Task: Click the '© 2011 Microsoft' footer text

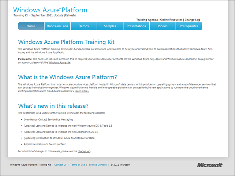Action: pyautogui.click(x=120, y=165)
